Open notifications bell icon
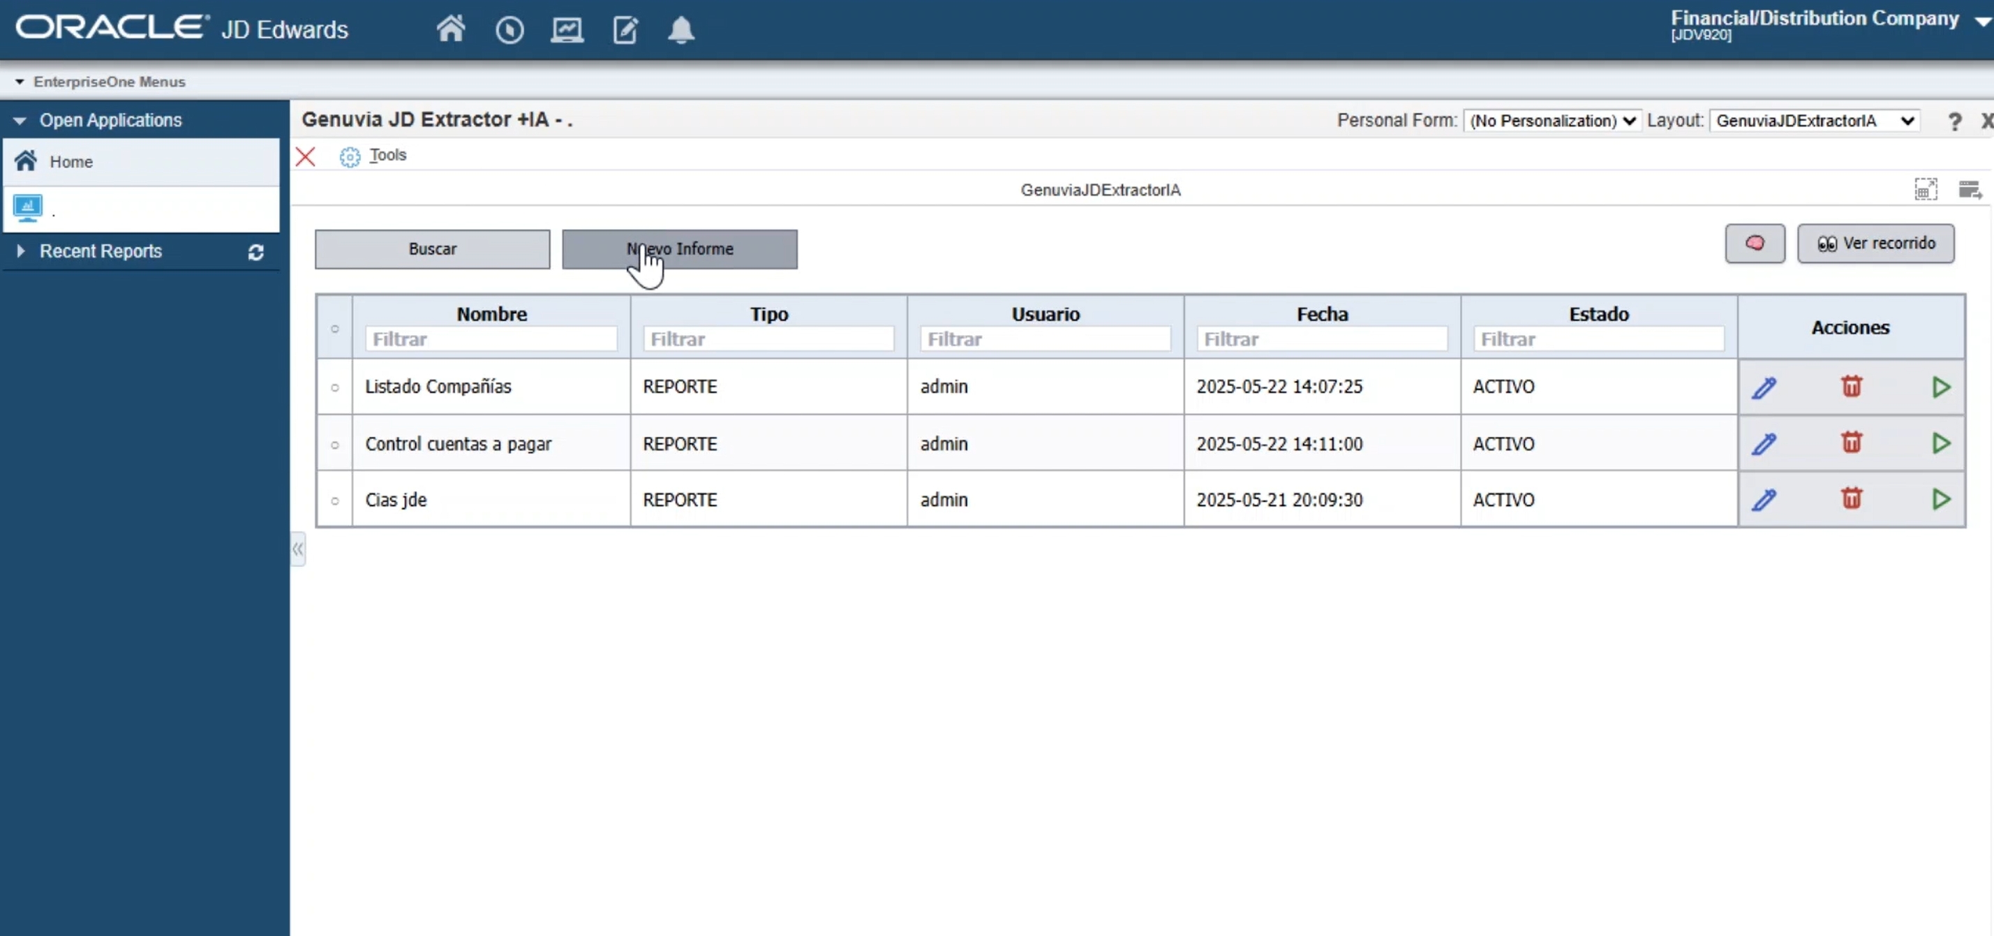 point(681,30)
